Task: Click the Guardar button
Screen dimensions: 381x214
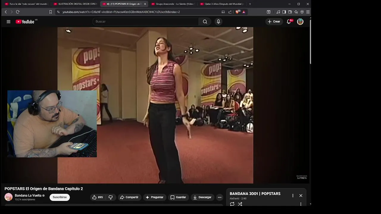Action: (178, 197)
